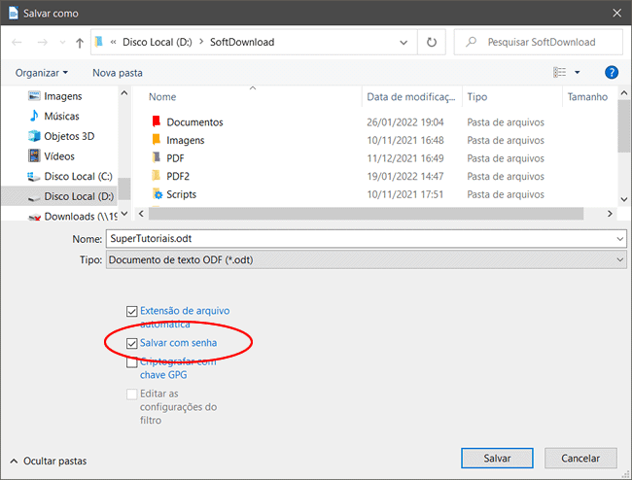Toggle the Salvar com senha checkbox

132,344
